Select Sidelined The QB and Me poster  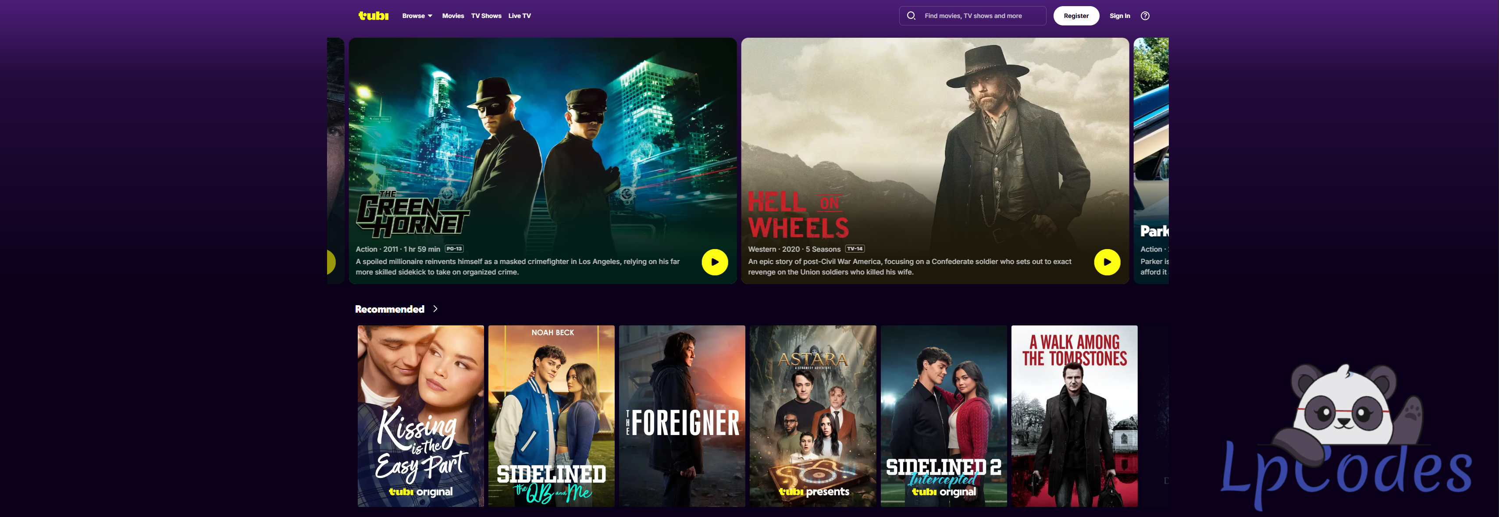coord(551,416)
